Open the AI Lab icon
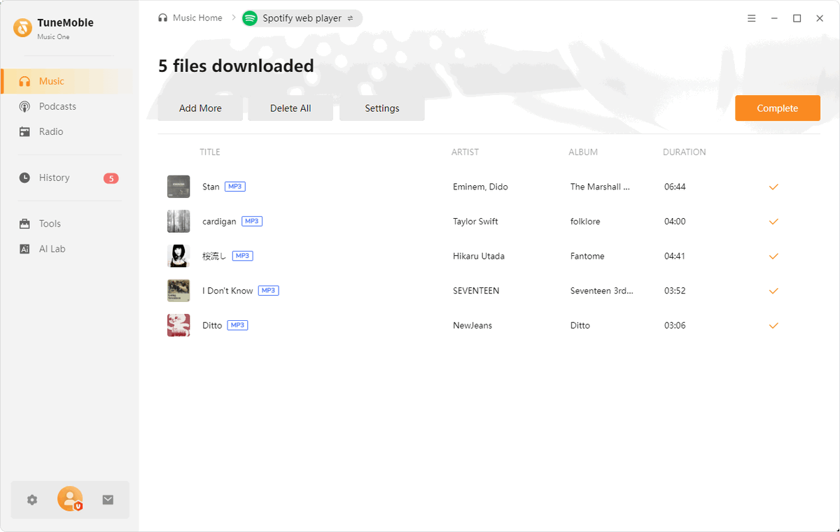Screen dimensions: 840x532 24,249
